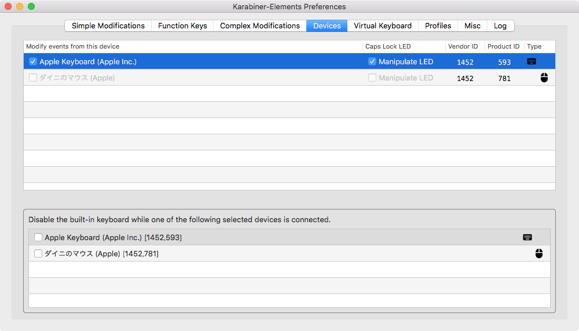Toggle Manipulate LED for ダイニのマウス row
The image size is (579, 331).
click(x=372, y=78)
